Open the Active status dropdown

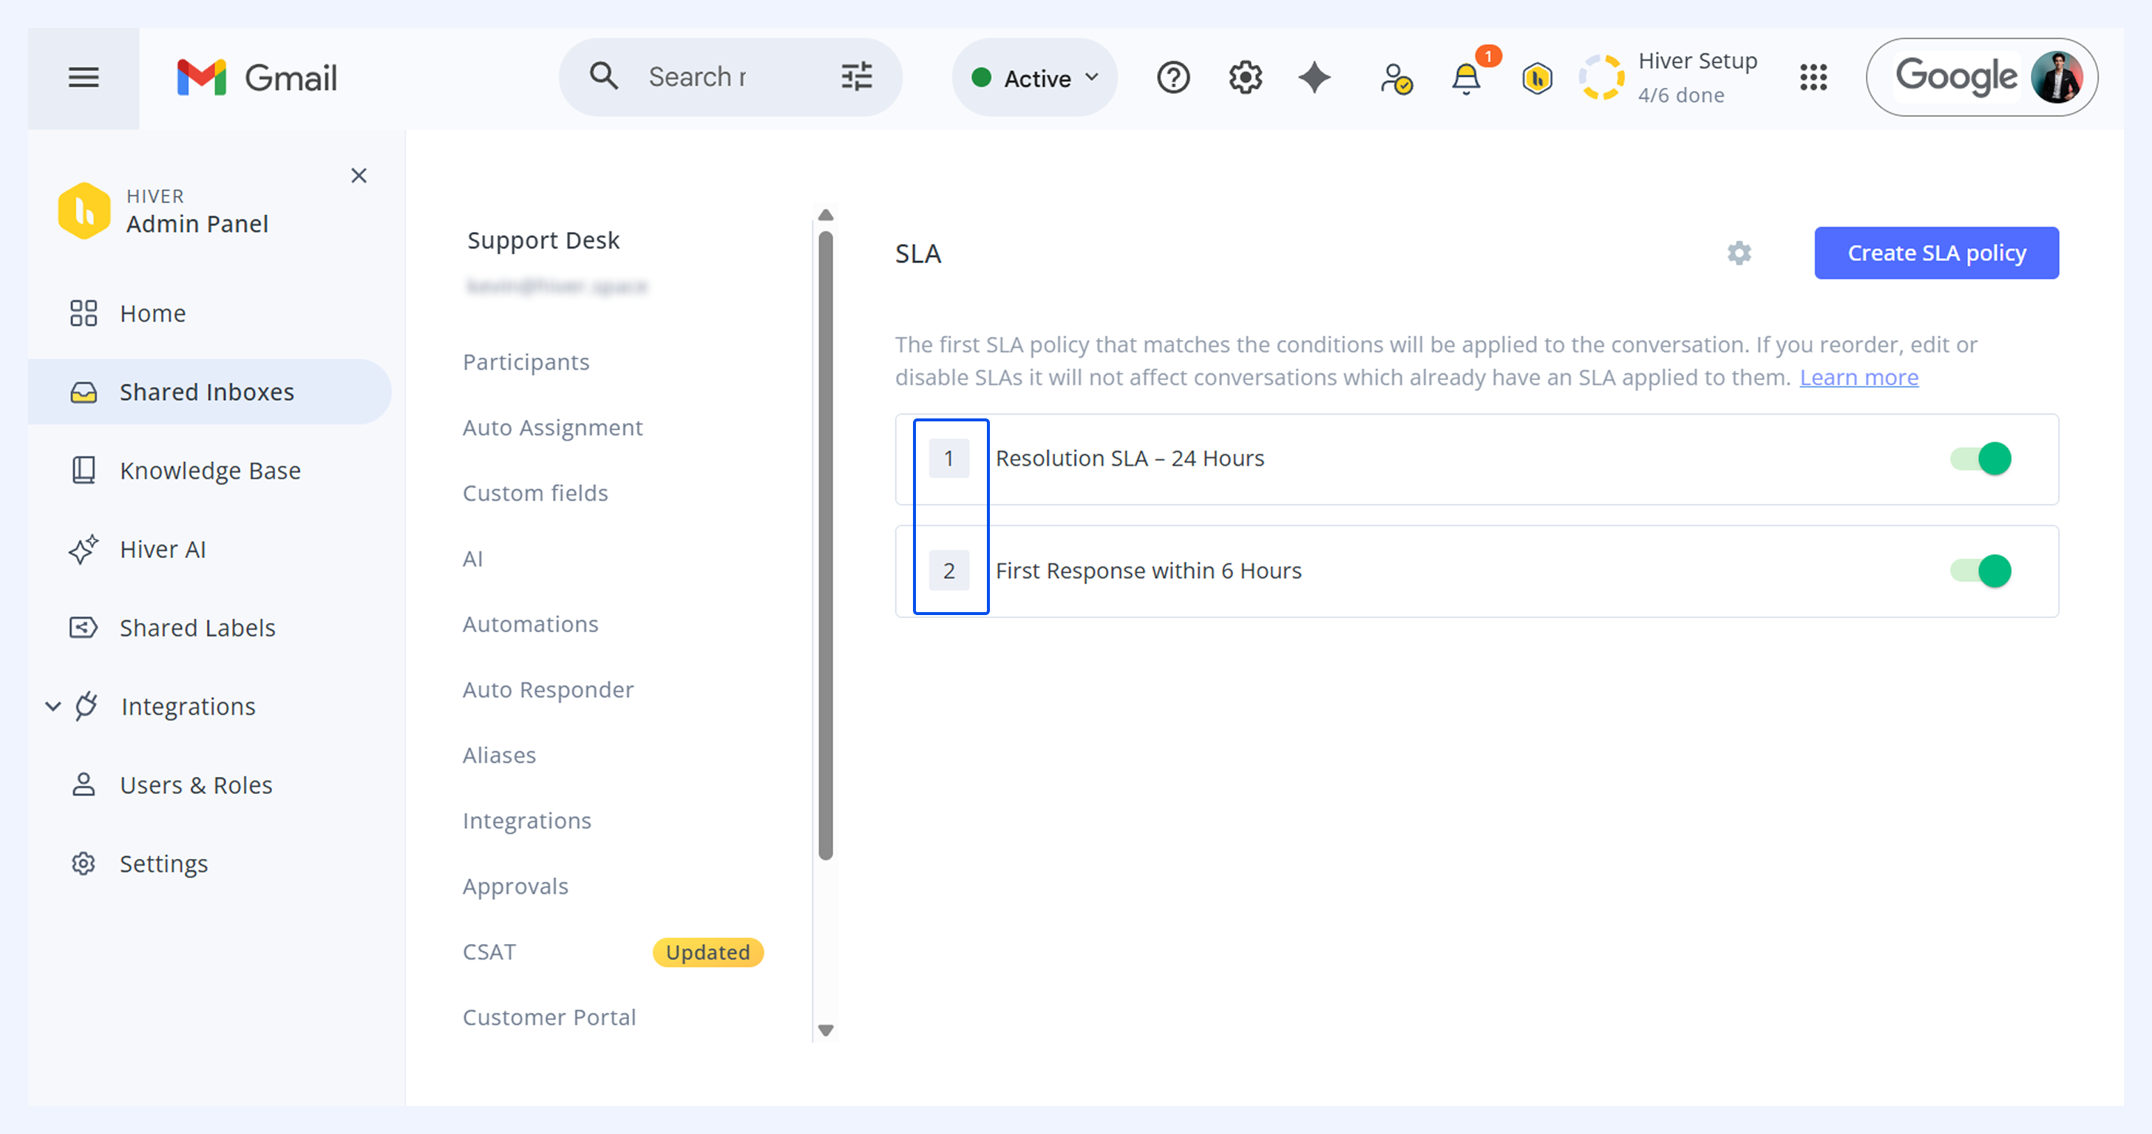(x=1034, y=78)
